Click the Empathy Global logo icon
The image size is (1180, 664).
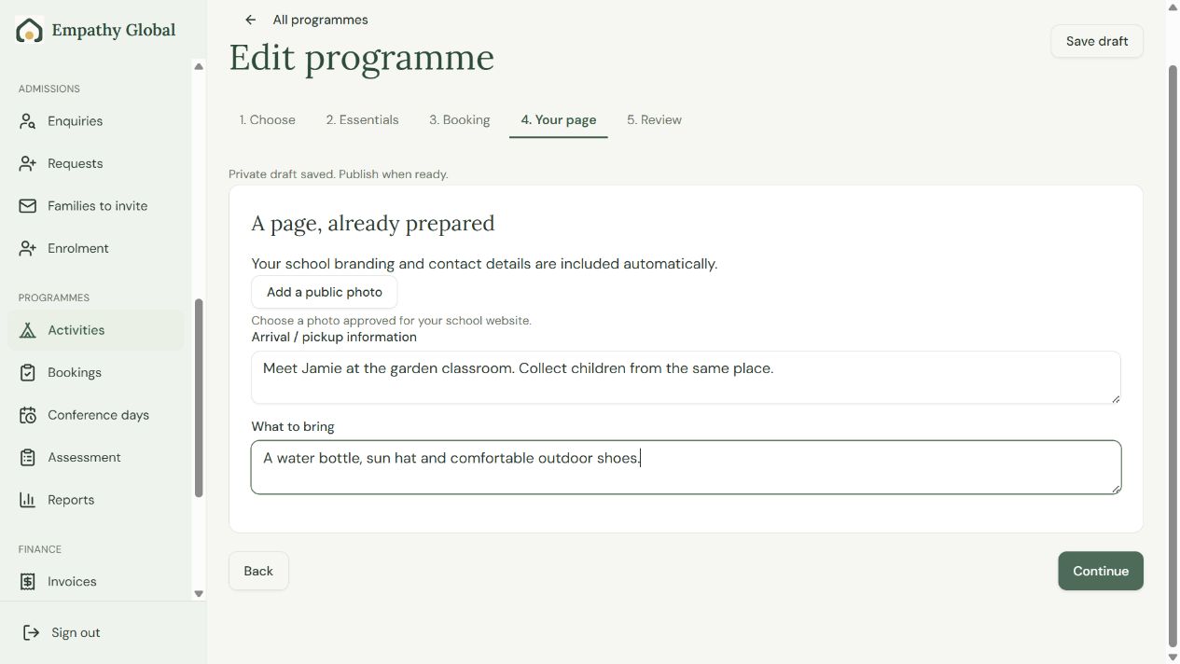click(30, 30)
